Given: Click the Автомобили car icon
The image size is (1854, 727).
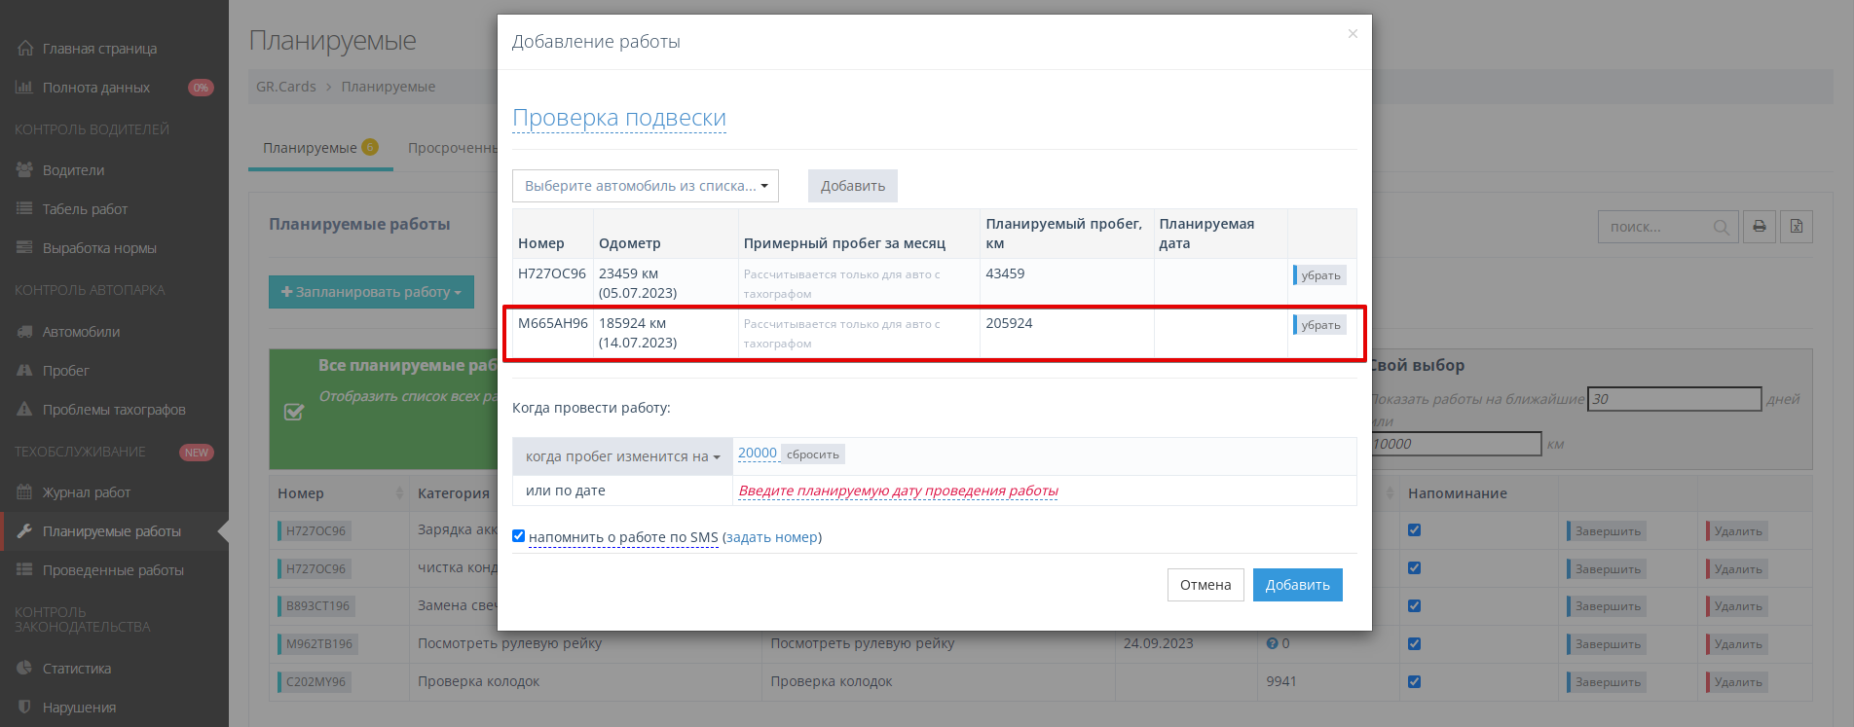Looking at the screenshot, I should point(24,332).
